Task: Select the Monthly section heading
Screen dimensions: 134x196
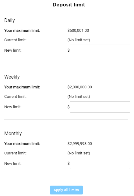Action: pyautogui.click(x=13, y=133)
